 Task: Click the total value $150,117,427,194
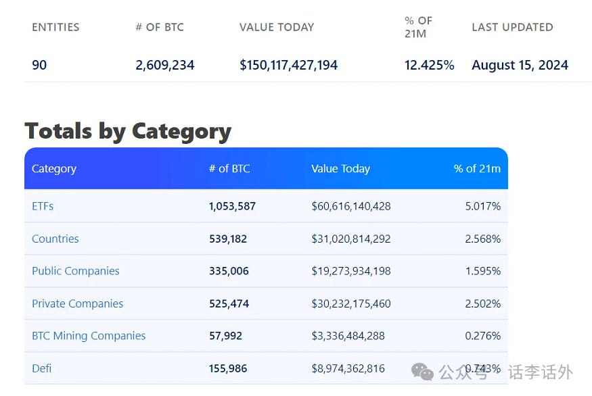coord(288,66)
